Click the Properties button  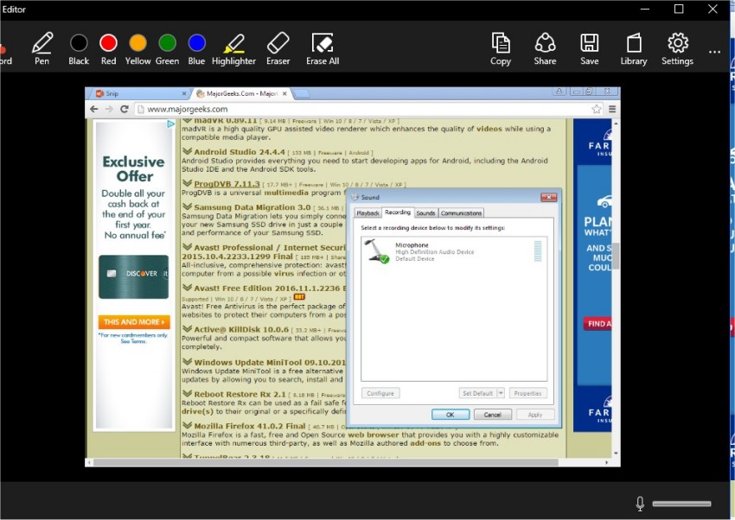(x=527, y=393)
